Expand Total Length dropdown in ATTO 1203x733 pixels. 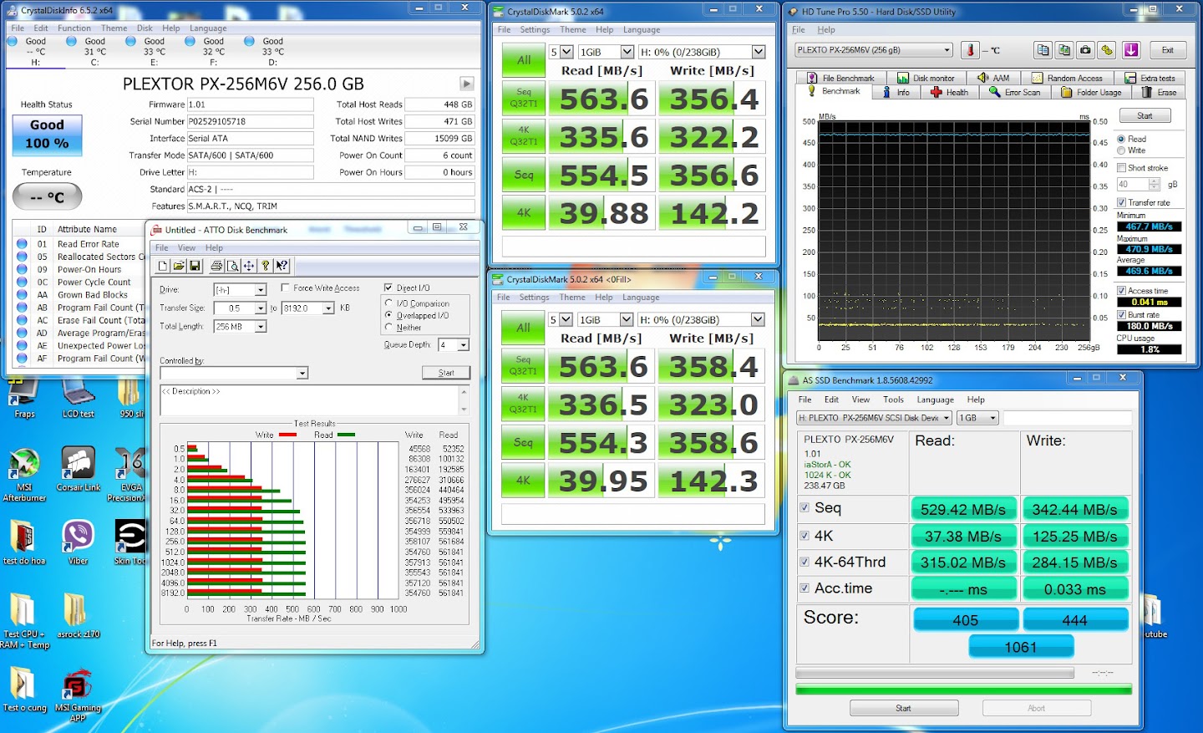(x=261, y=327)
